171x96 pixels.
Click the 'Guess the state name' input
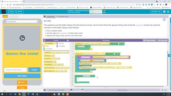point(15,70)
